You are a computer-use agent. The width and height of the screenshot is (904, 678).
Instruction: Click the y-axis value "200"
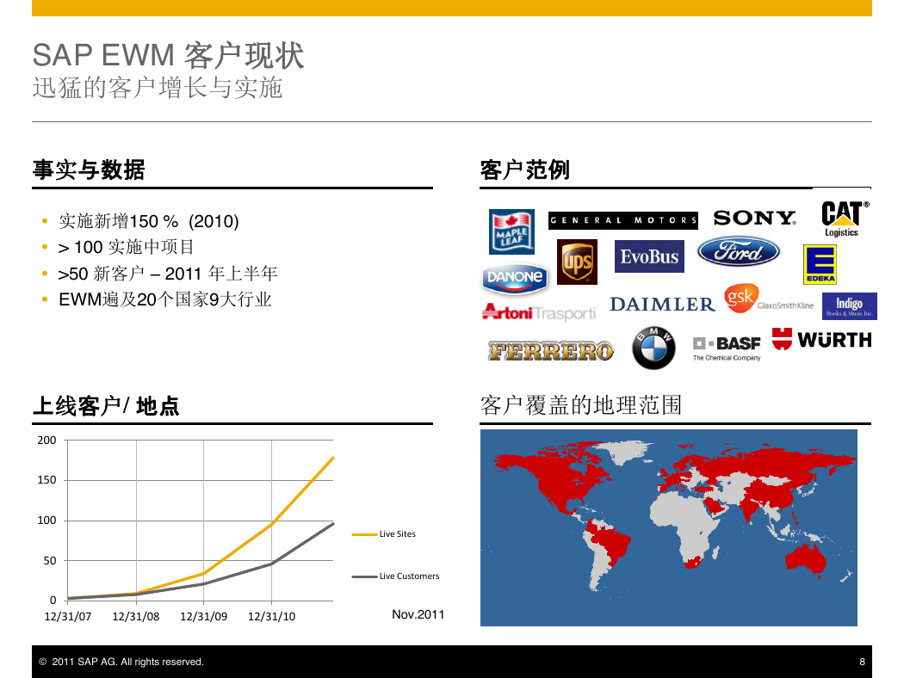tap(46, 440)
